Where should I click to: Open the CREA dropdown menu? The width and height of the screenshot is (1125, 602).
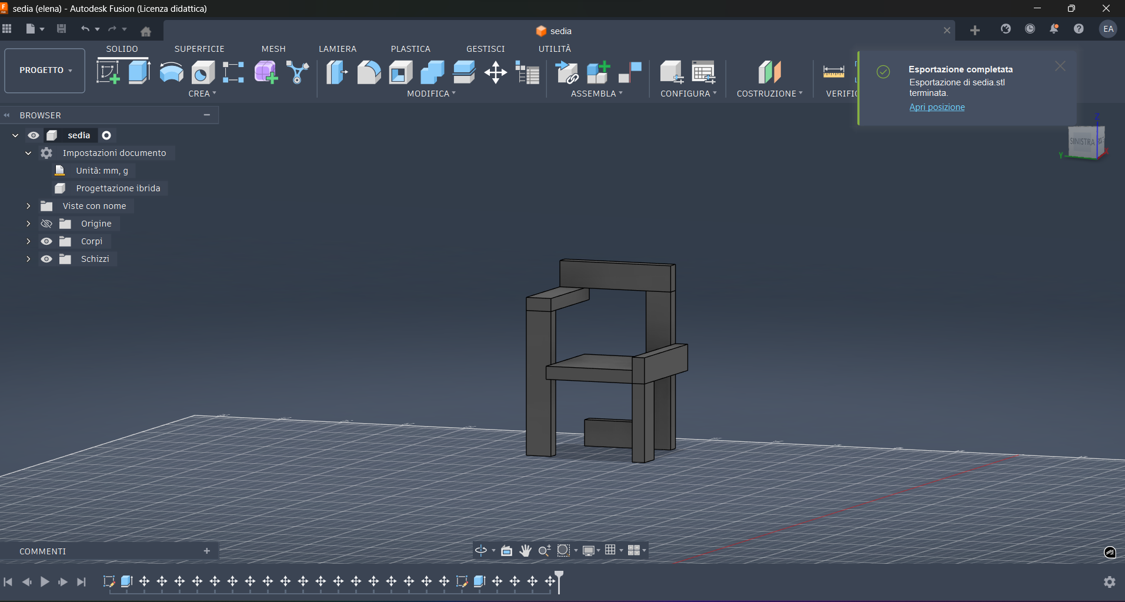202,93
